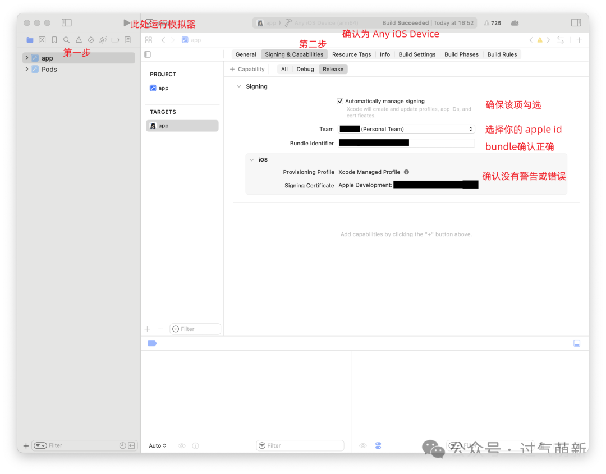
Task: Open the Team dropdown
Action: [x=407, y=129]
